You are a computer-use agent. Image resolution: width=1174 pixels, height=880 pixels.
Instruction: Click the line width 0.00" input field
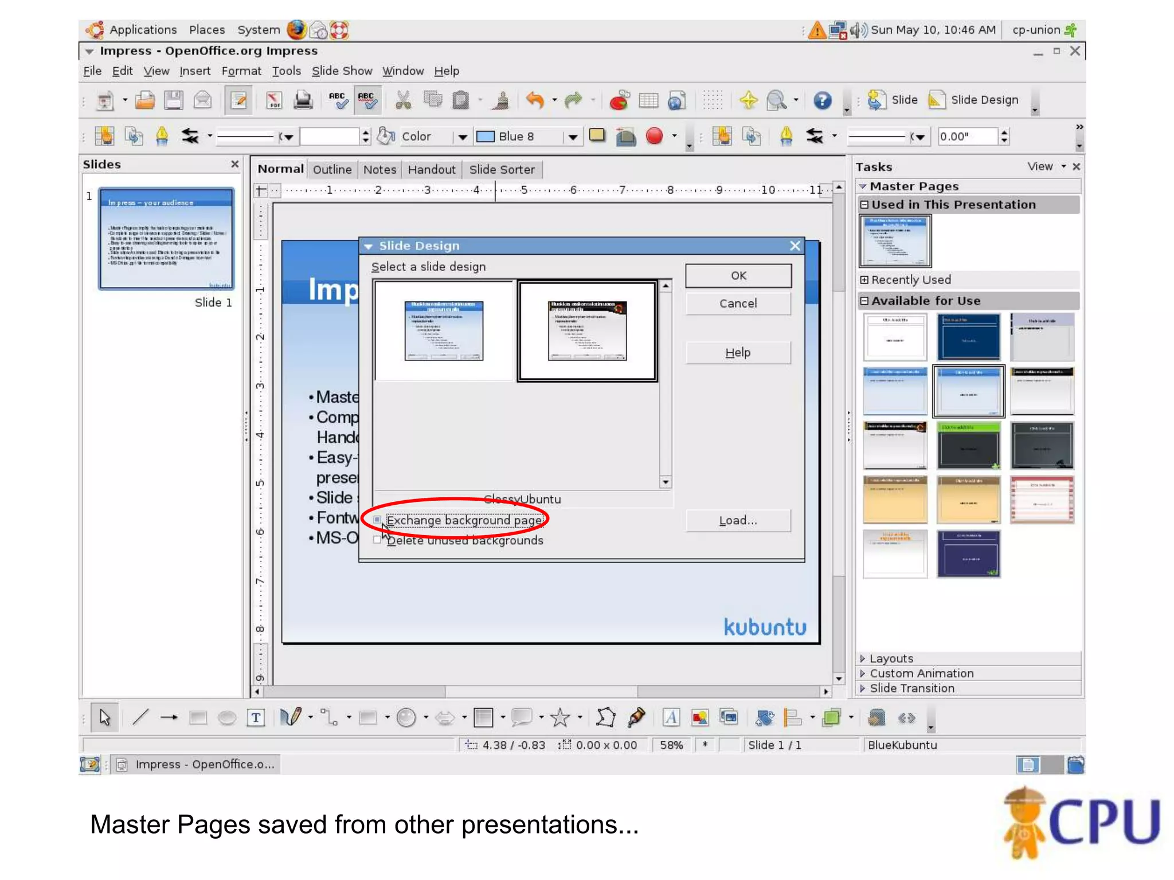click(x=968, y=136)
